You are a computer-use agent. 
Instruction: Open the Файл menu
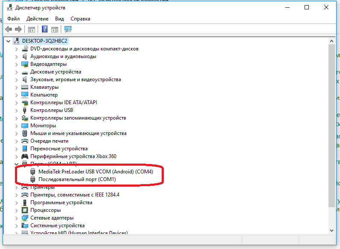pyautogui.click(x=13, y=19)
